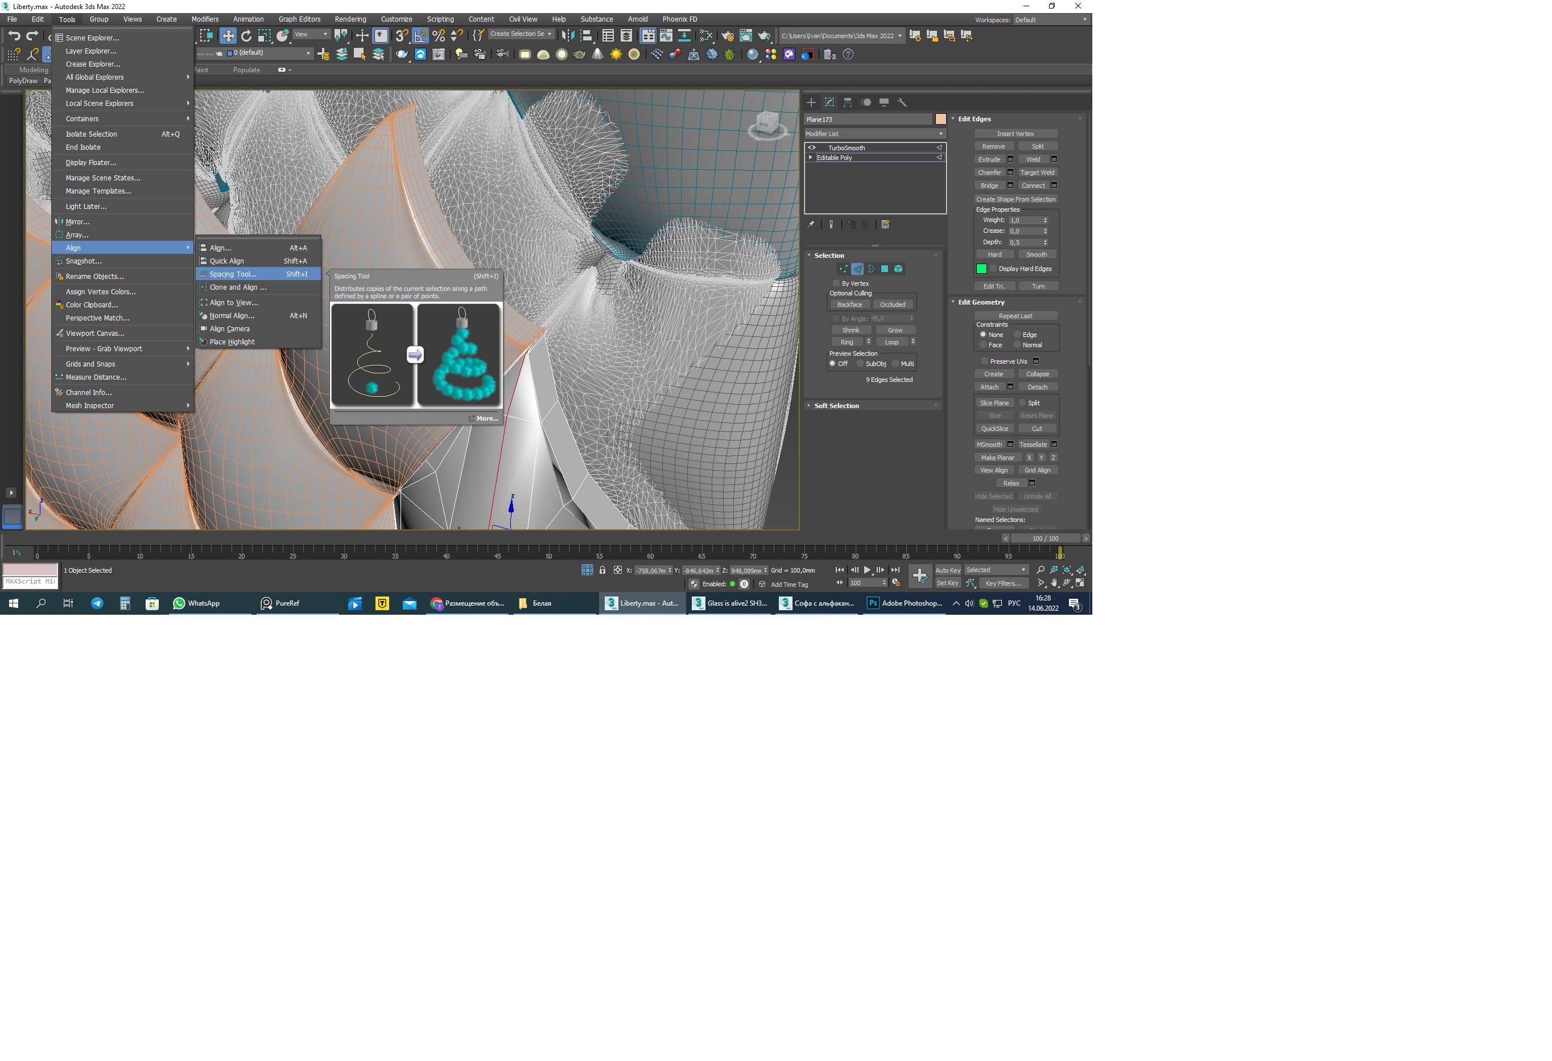The height and width of the screenshot is (1061, 1552).
Task: Select Element sub-object level icon
Action: tap(898, 269)
